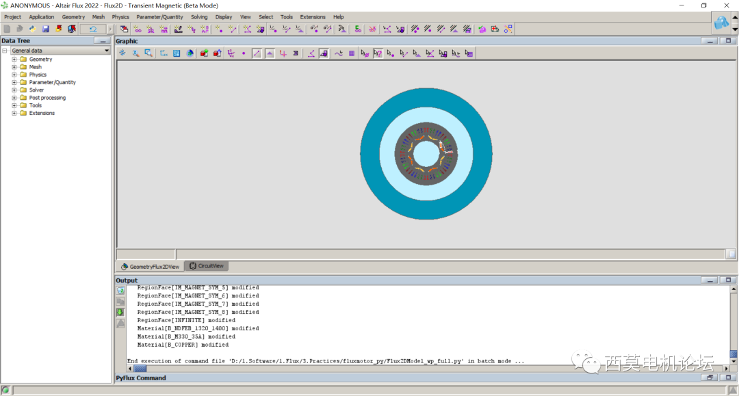Screen dimensions: 739x396
Task: Toggle display of lines in Graphic toolbar
Action: (x=257, y=53)
